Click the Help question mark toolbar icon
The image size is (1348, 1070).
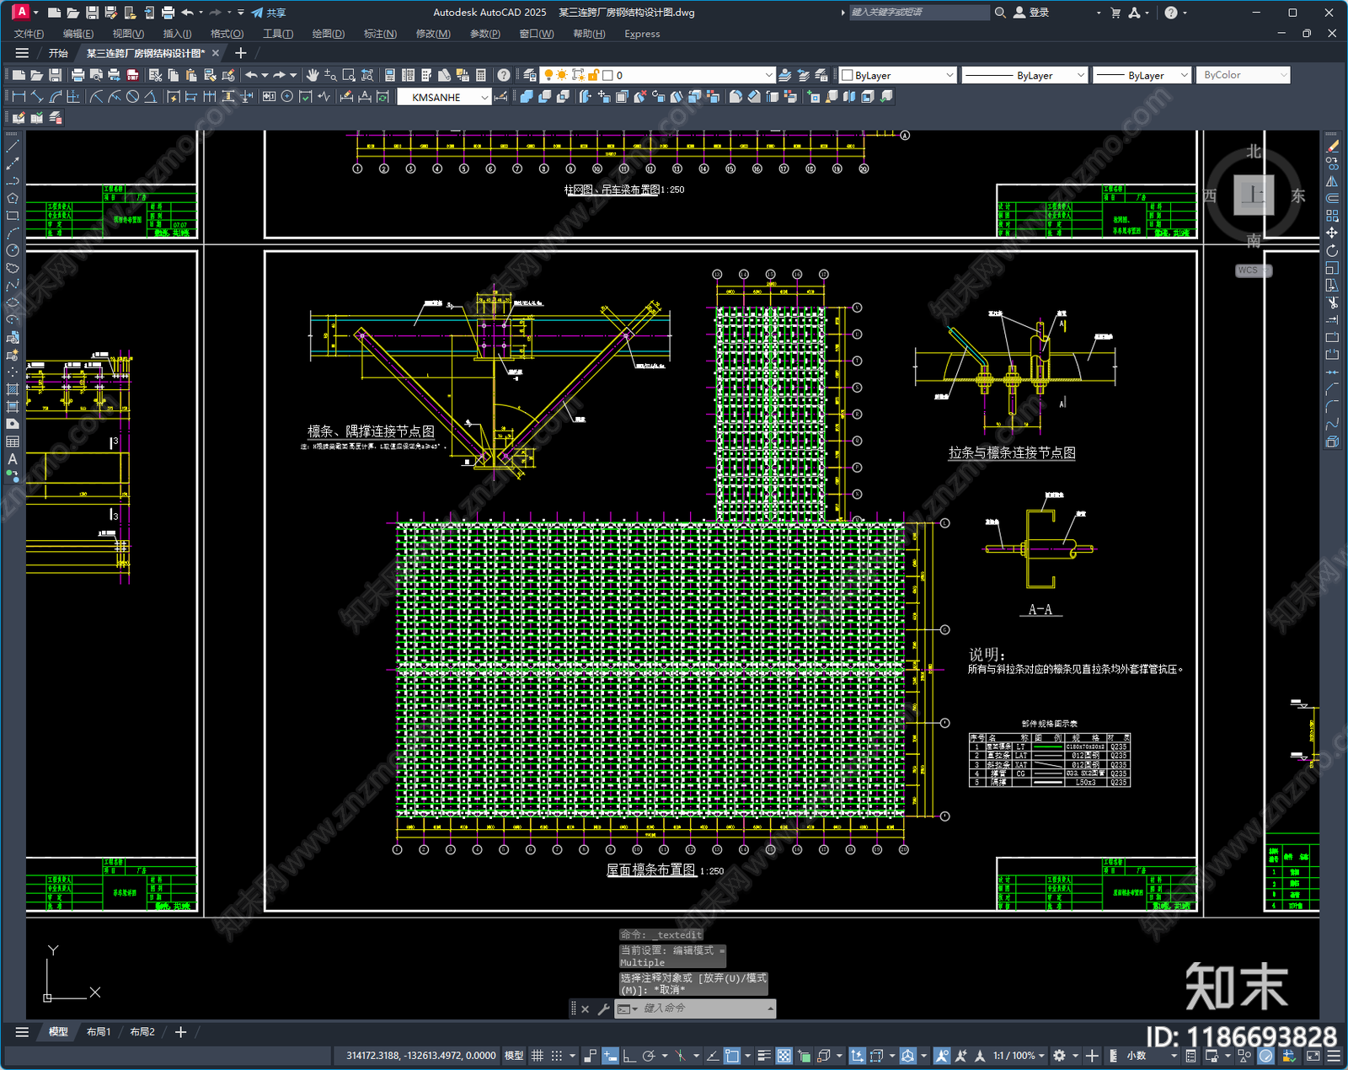pos(504,75)
